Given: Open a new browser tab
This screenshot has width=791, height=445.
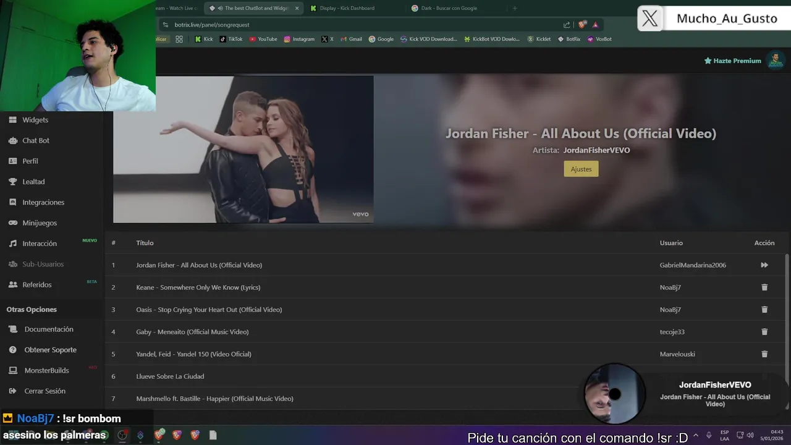Looking at the screenshot, I should coord(515,8).
